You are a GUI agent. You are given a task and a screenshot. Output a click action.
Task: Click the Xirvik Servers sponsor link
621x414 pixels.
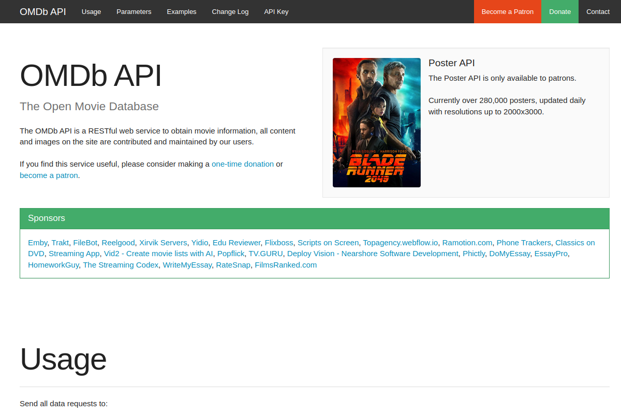163,243
